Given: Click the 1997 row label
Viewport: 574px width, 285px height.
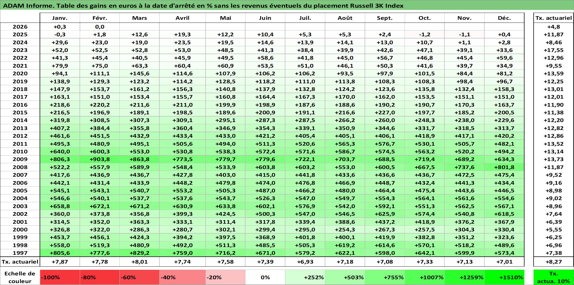Looking at the screenshot, I should pos(20,253).
